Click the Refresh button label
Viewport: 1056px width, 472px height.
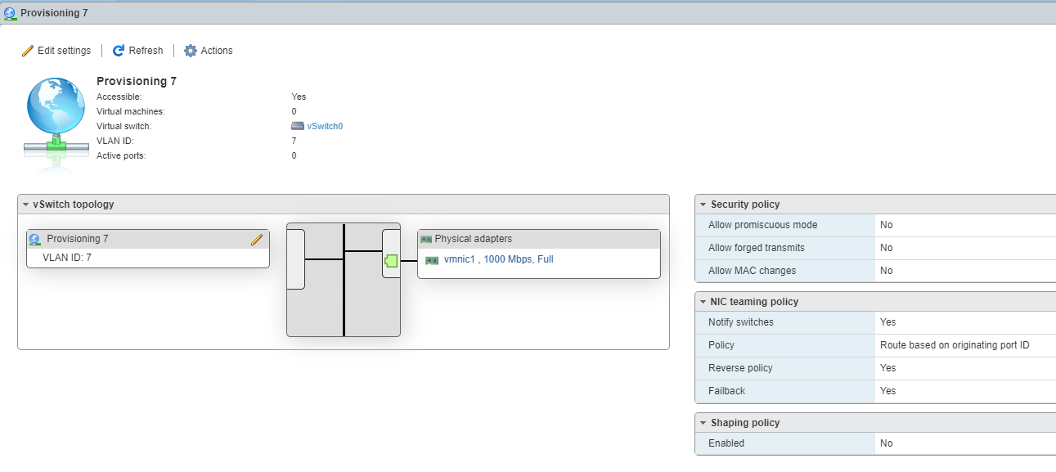coord(146,51)
